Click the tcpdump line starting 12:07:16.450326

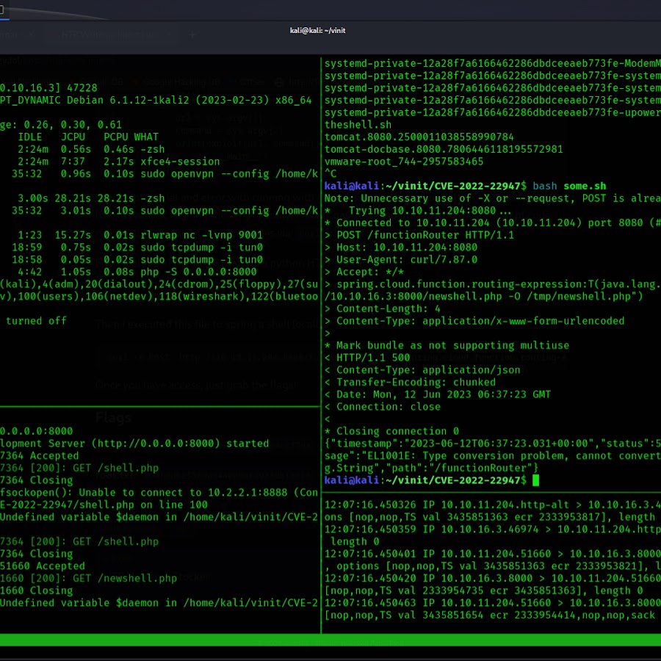(492, 505)
